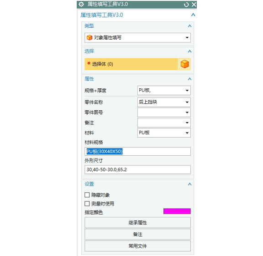This screenshot has height=256, width=263.
Task: Collapse the 属性 section
Action: click(x=189, y=79)
